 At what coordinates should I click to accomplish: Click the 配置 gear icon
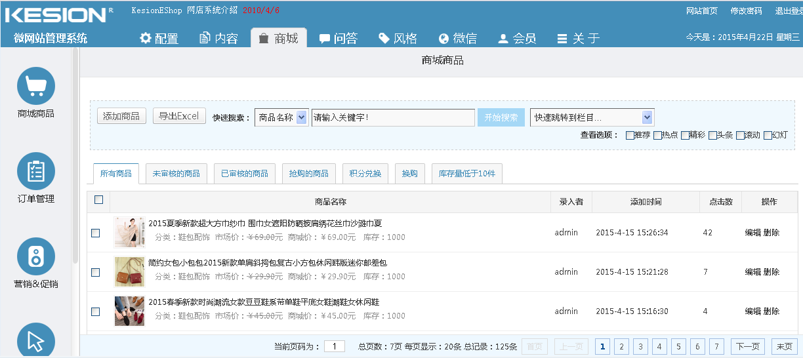(146, 39)
